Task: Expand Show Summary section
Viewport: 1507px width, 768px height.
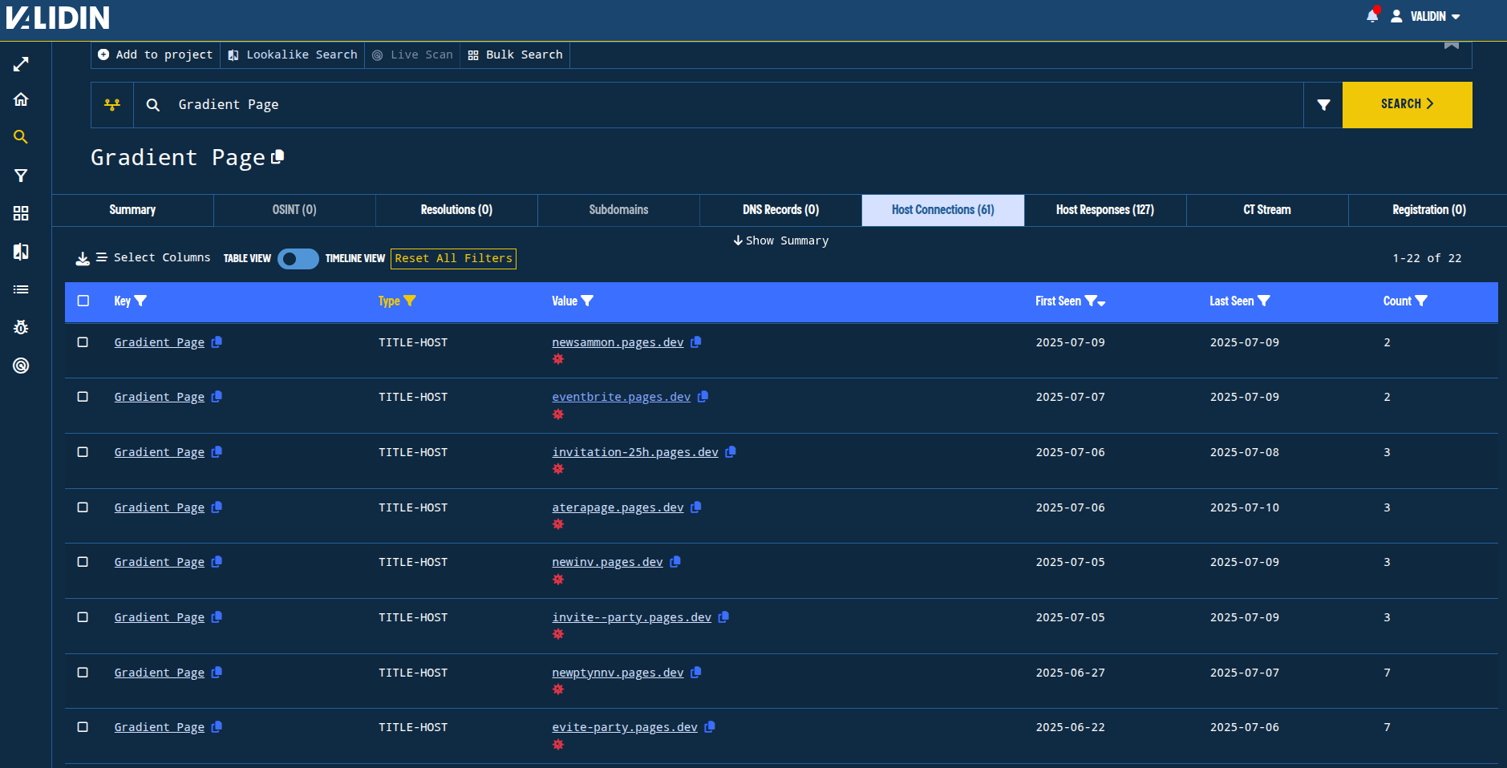Action: tap(780, 241)
